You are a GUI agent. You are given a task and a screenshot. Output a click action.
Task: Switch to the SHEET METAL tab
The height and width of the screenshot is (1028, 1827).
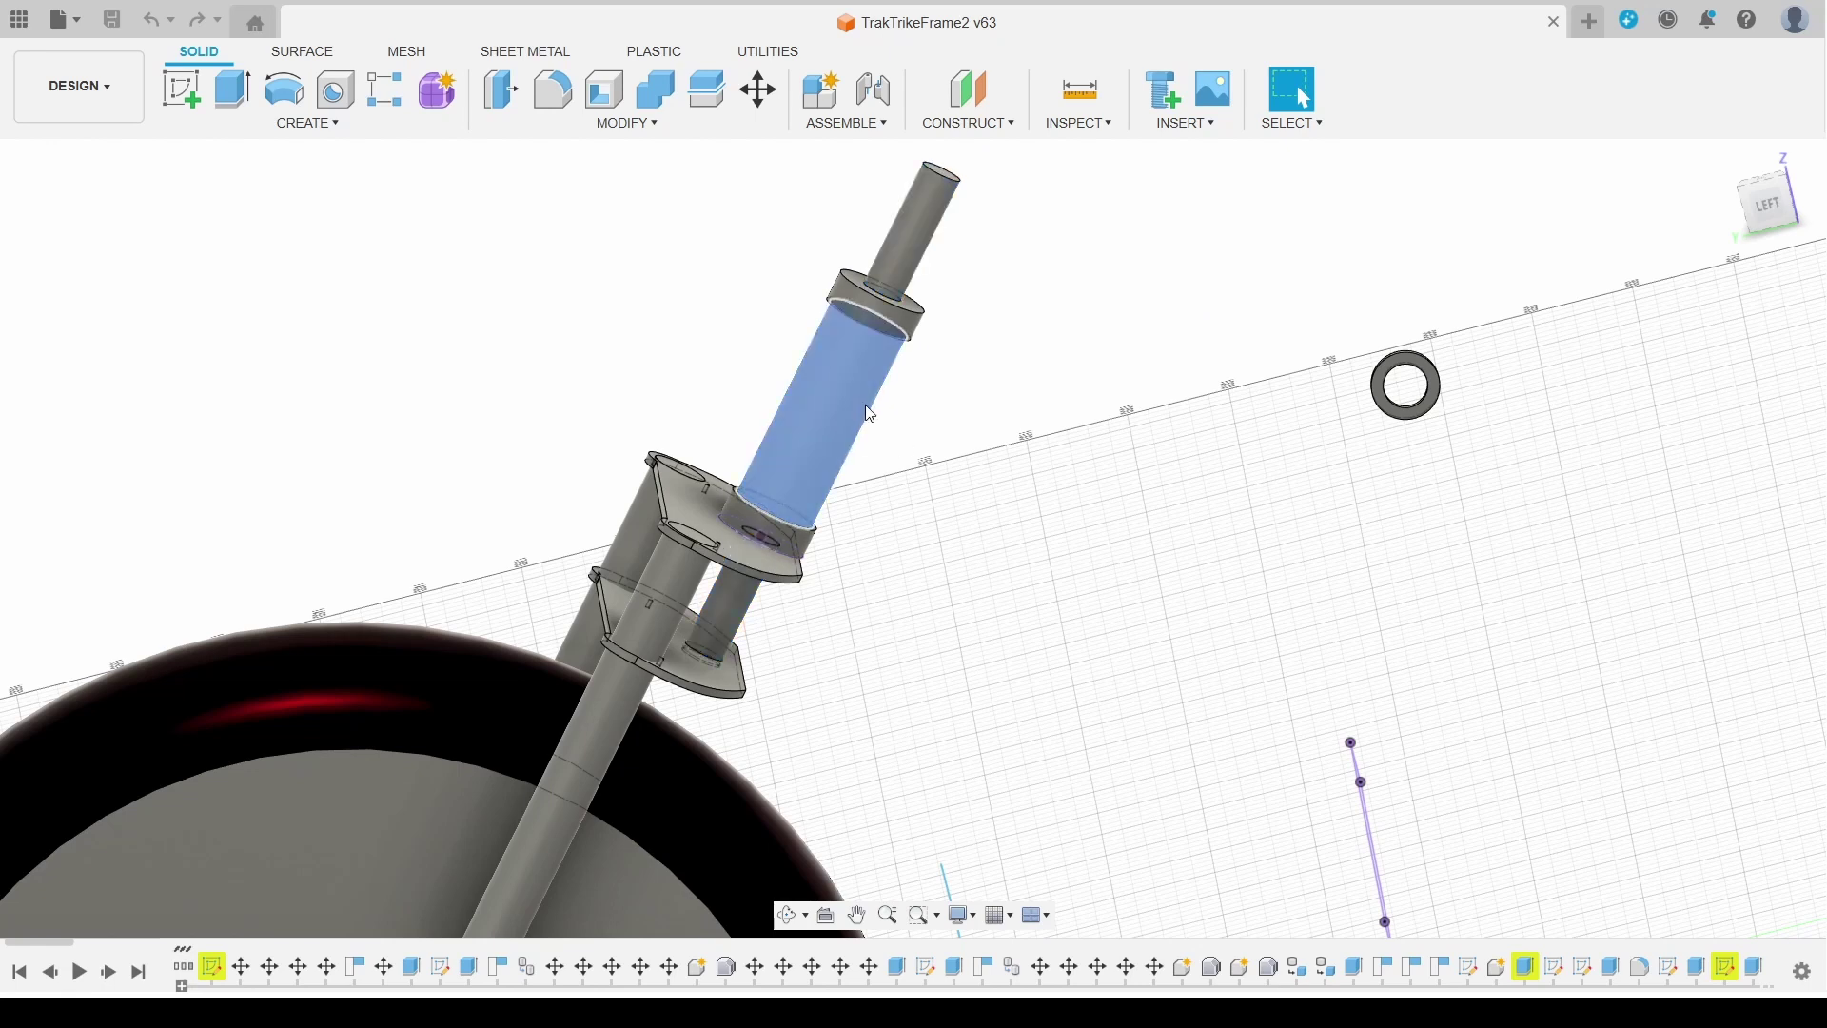pos(524,51)
